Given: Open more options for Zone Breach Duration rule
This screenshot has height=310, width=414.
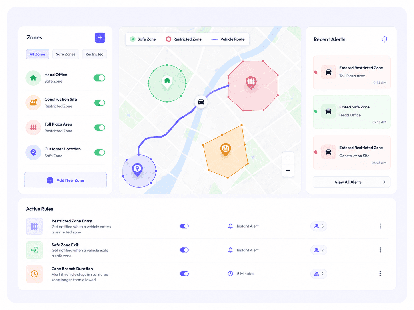Looking at the screenshot, I should click(x=380, y=274).
